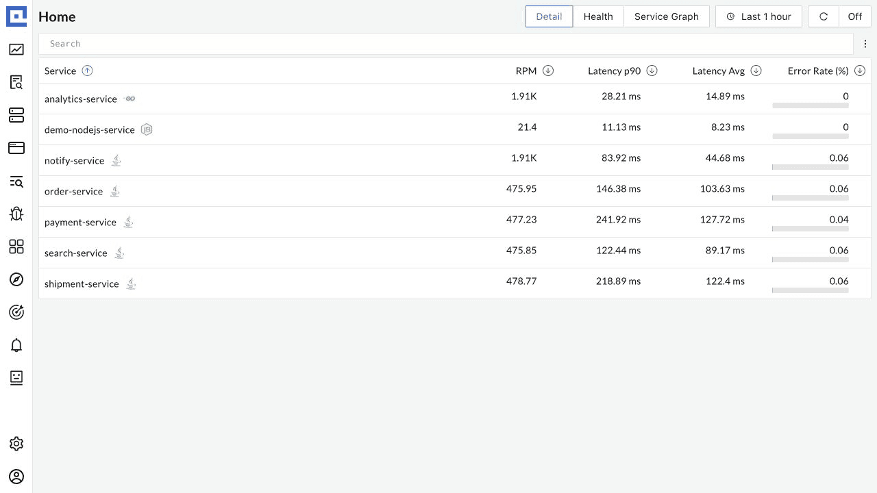The height and width of the screenshot is (493, 877).
Task: Click the 475.95 RPM value
Action: click(521, 188)
